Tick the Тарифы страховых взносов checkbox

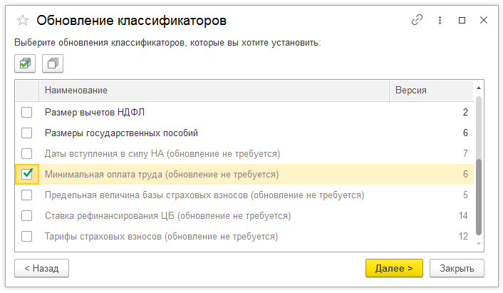point(27,236)
